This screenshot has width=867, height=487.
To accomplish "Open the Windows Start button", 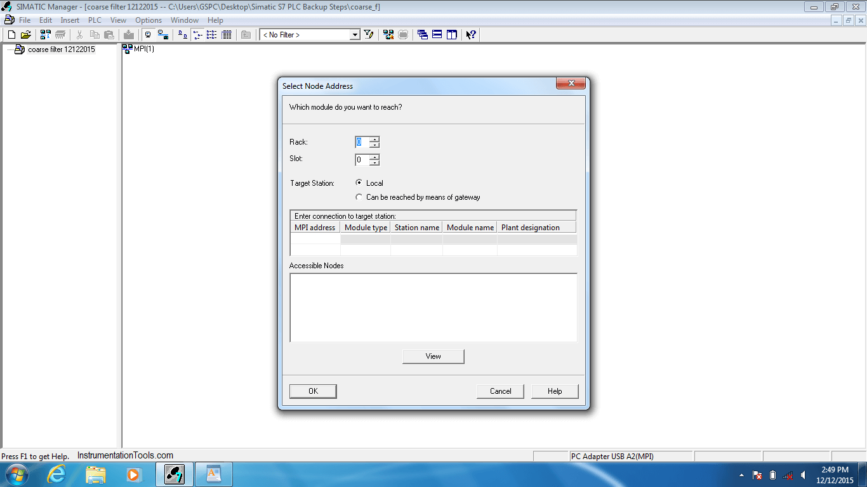I will [x=16, y=474].
